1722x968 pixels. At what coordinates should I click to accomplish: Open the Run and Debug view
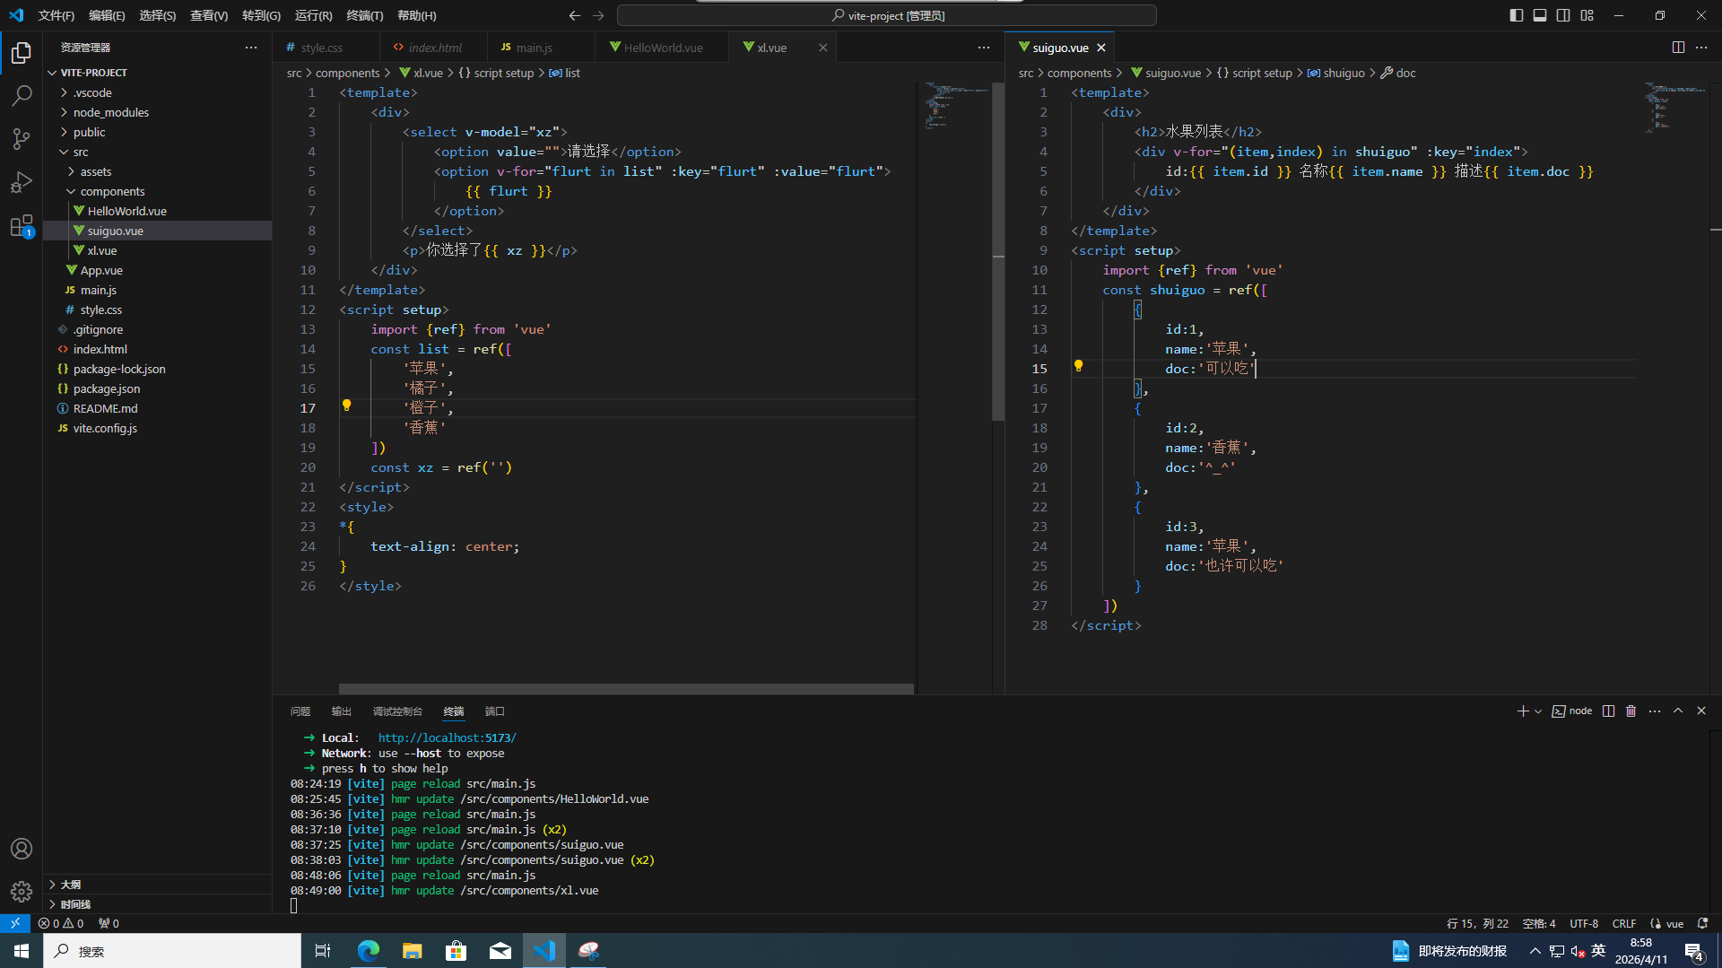click(22, 182)
